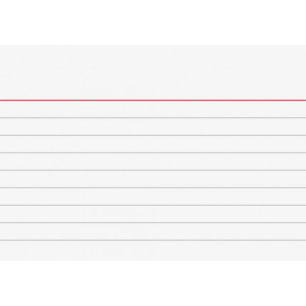Click the row between first and second gray lines
The width and height of the screenshot is (306, 306).
click(x=153, y=126)
